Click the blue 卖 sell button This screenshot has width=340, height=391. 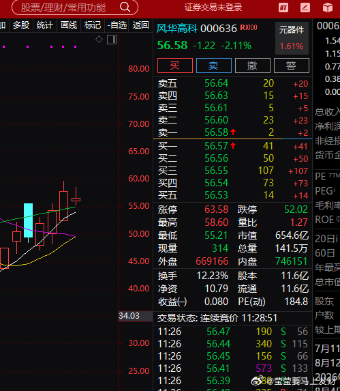click(214, 66)
